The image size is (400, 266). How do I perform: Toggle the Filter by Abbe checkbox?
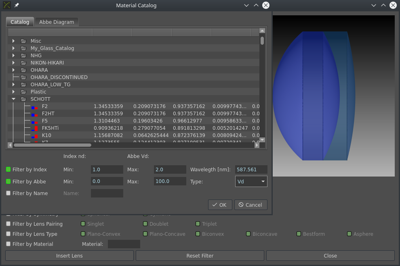(x=8, y=181)
